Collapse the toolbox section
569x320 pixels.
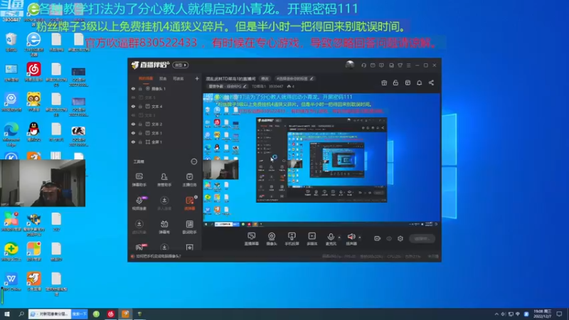194,161
